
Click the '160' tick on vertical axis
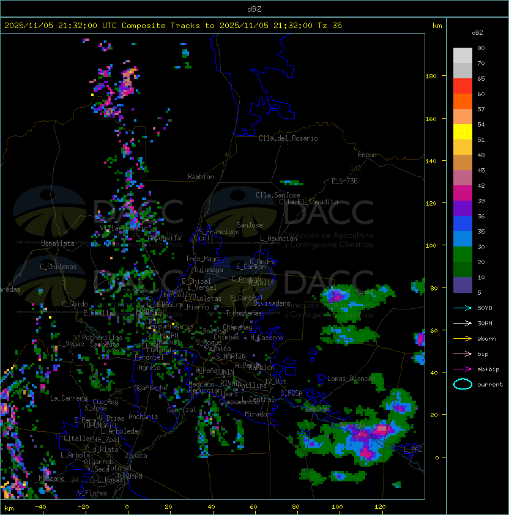(431, 119)
